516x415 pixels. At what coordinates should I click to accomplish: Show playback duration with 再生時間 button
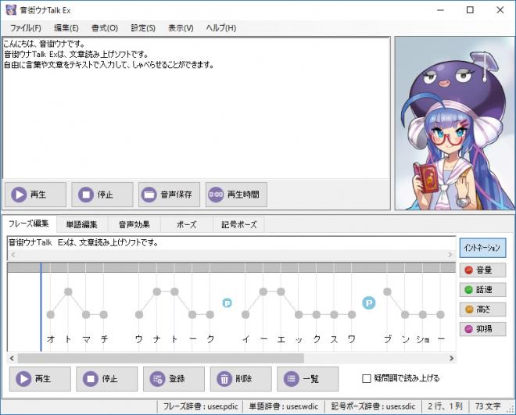click(x=236, y=195)
